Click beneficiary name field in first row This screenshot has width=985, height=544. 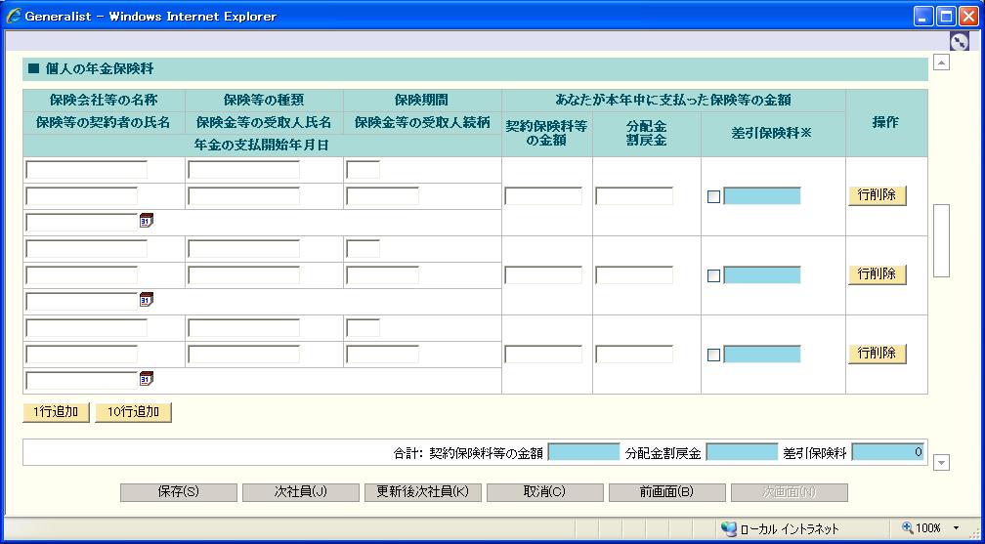(x=243, y=196)
